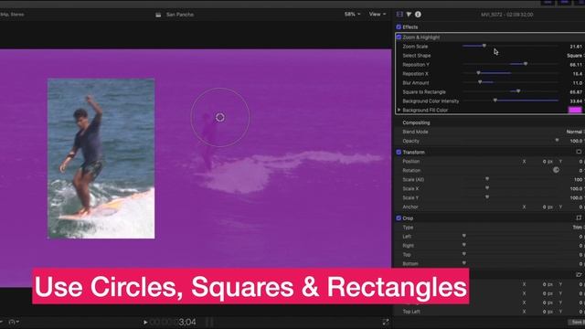The image size is (585, 329).
Task: Click the Zoom & Highlight effect title
Action: [x=420, y=37]
